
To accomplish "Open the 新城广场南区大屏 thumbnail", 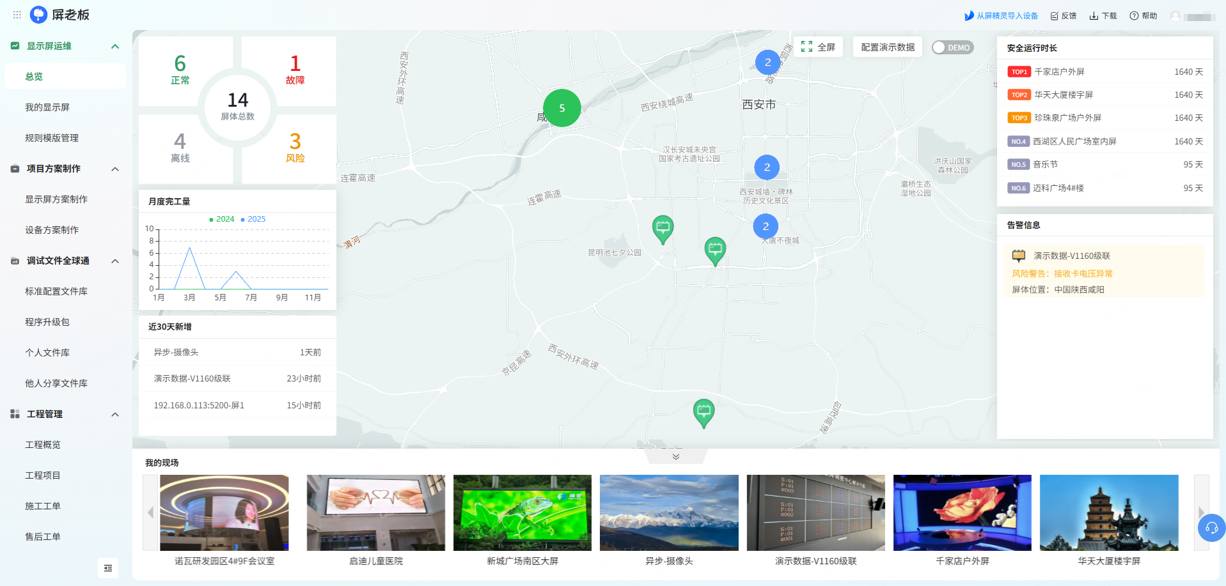I will (523, 513).
